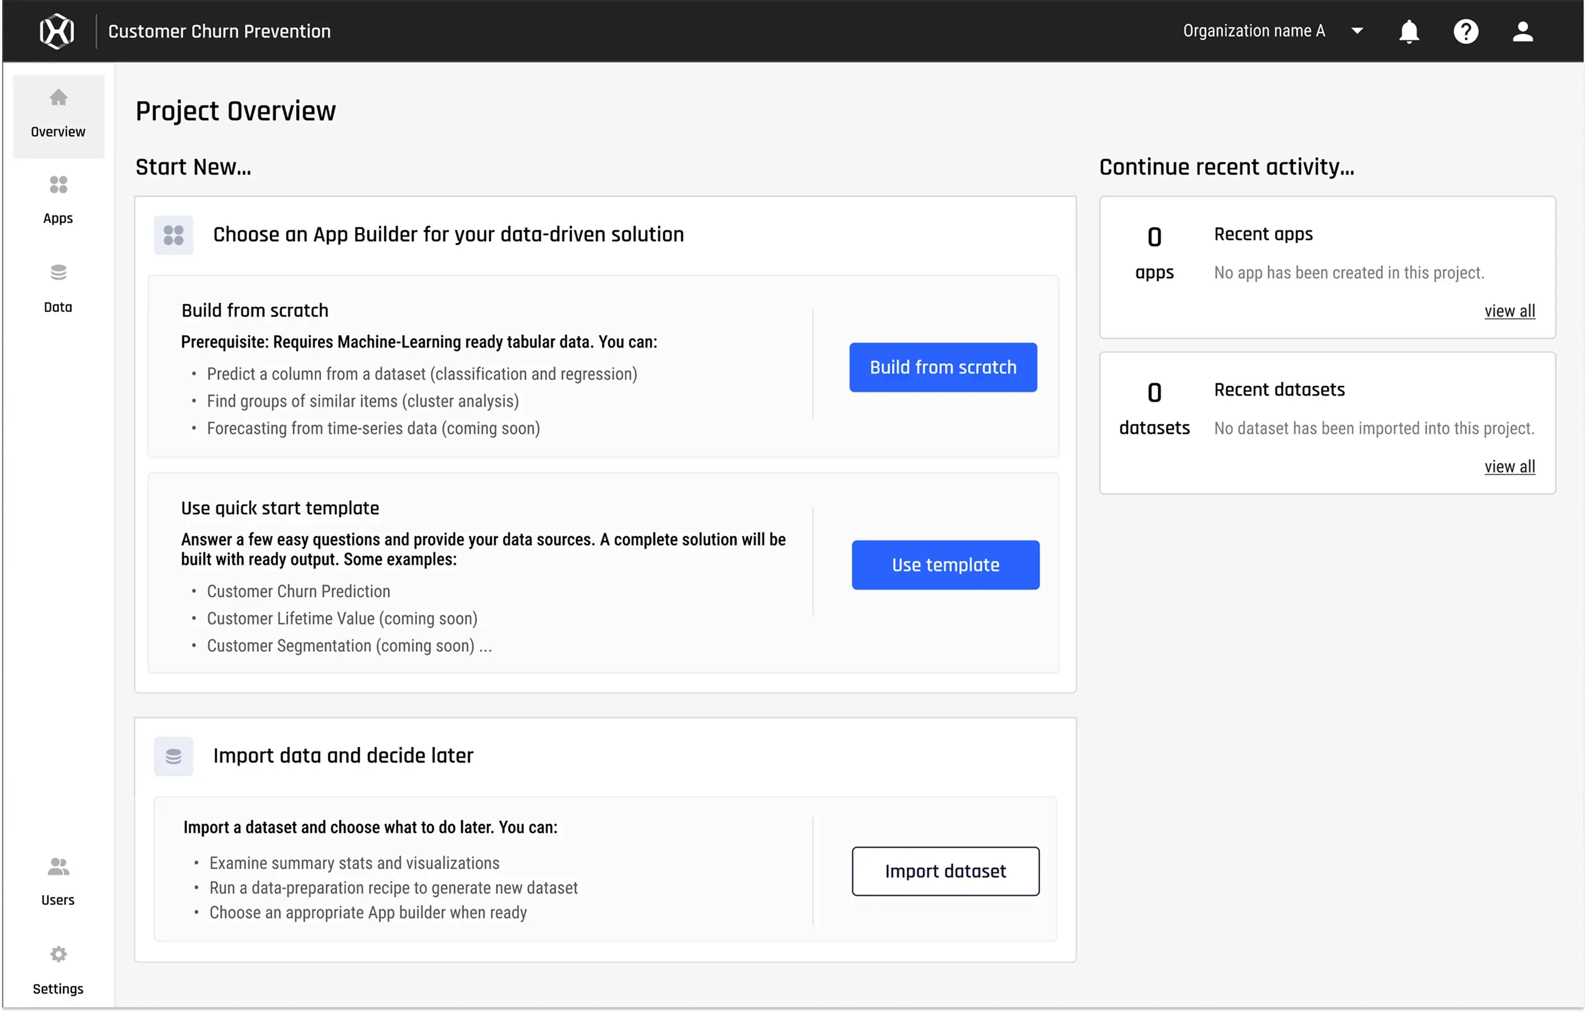Open the notifications bell icon
Screen dimensions: 1586x1012
pyautogui.click(x=1409, y=31)
